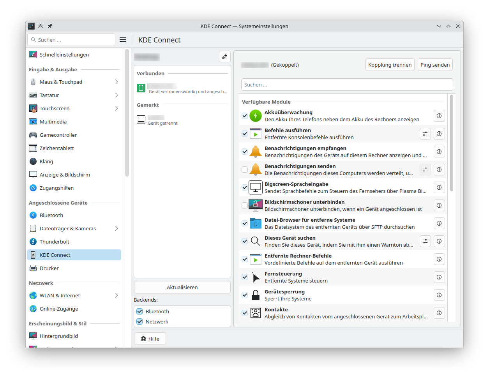Toggle the Netzwerk backend checkbox
Viewport: 489px width, 378px height.
tap(139, 321)
